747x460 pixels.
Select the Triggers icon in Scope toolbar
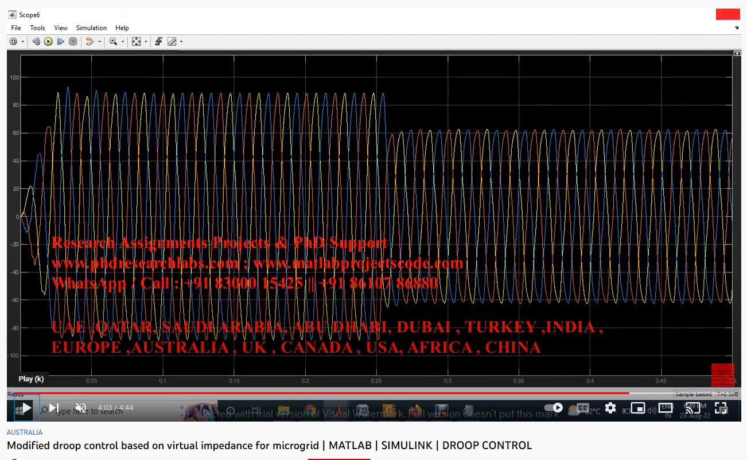click(158, 42)
